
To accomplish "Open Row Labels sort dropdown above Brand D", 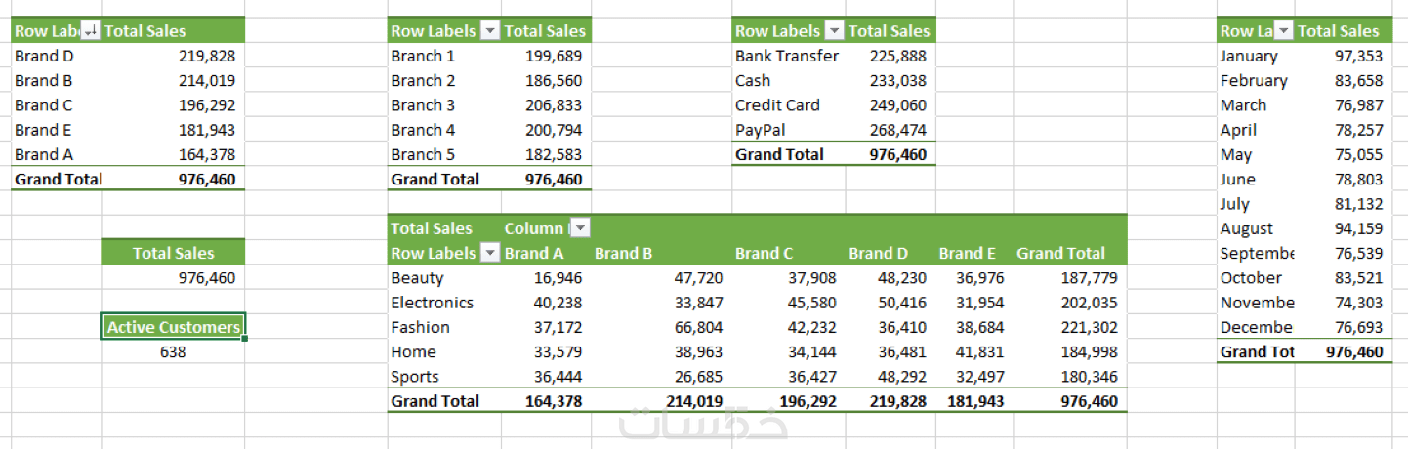I will coord(91,31).
